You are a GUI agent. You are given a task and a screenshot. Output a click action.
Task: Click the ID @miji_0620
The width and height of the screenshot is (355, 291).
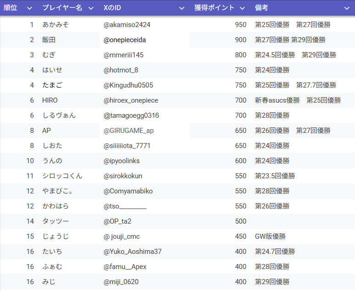pyautogui.click(x=121, y=282)
